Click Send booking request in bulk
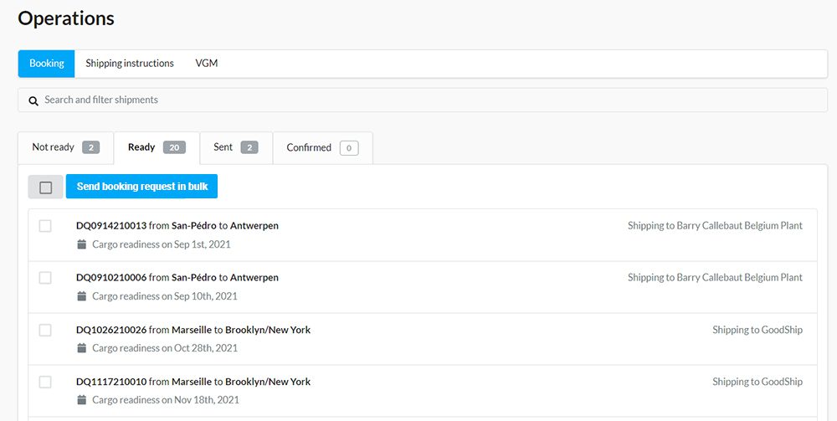 pos(142,187)
